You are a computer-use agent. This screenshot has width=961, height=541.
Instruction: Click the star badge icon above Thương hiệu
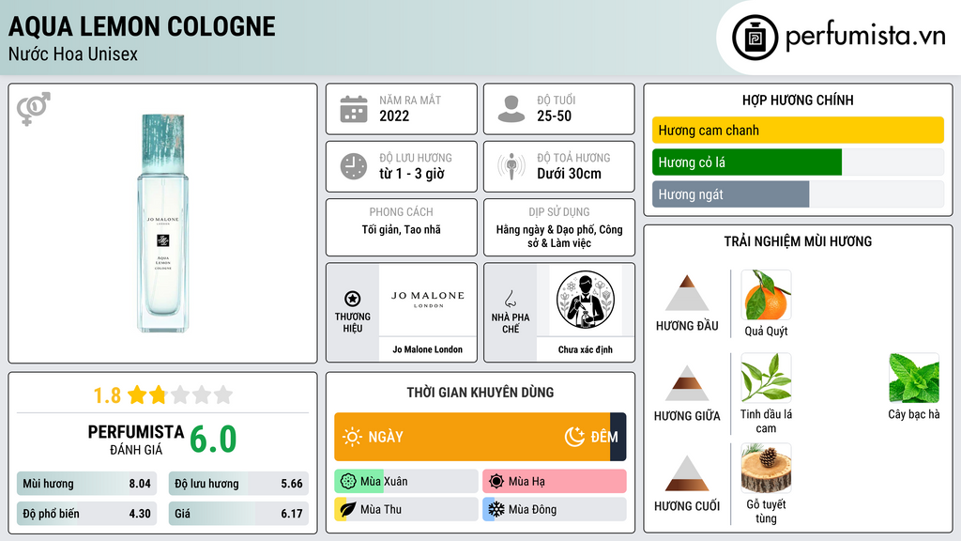click(353, 299)
